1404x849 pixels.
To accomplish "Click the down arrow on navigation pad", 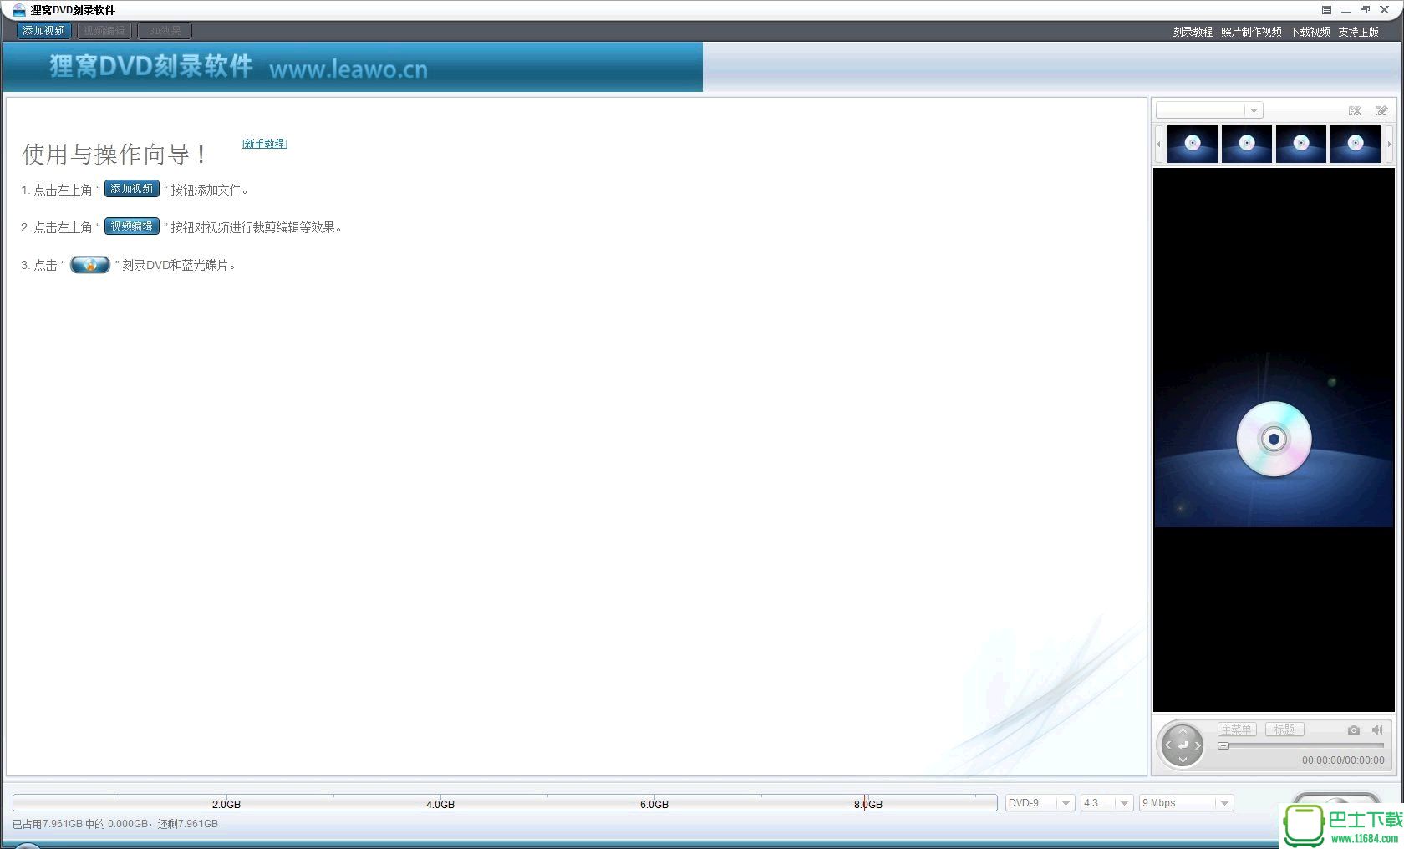I will click(x=1183, y=759).
